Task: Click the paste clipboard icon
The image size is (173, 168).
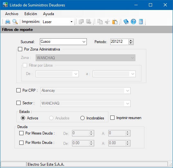Action: click(x=115, y=22)
